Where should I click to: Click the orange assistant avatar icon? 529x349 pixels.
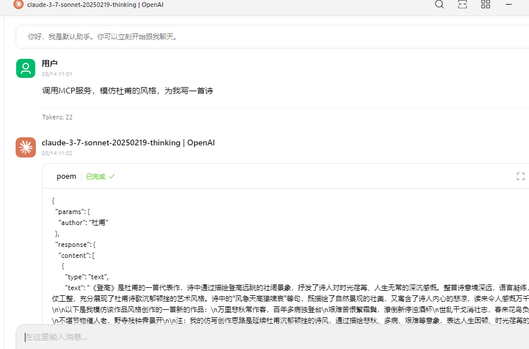25,147
